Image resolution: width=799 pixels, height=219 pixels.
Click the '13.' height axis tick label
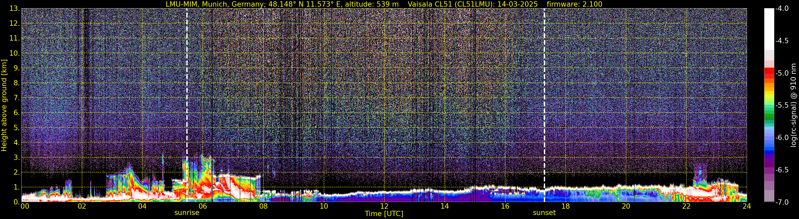(x=15, y=9)
